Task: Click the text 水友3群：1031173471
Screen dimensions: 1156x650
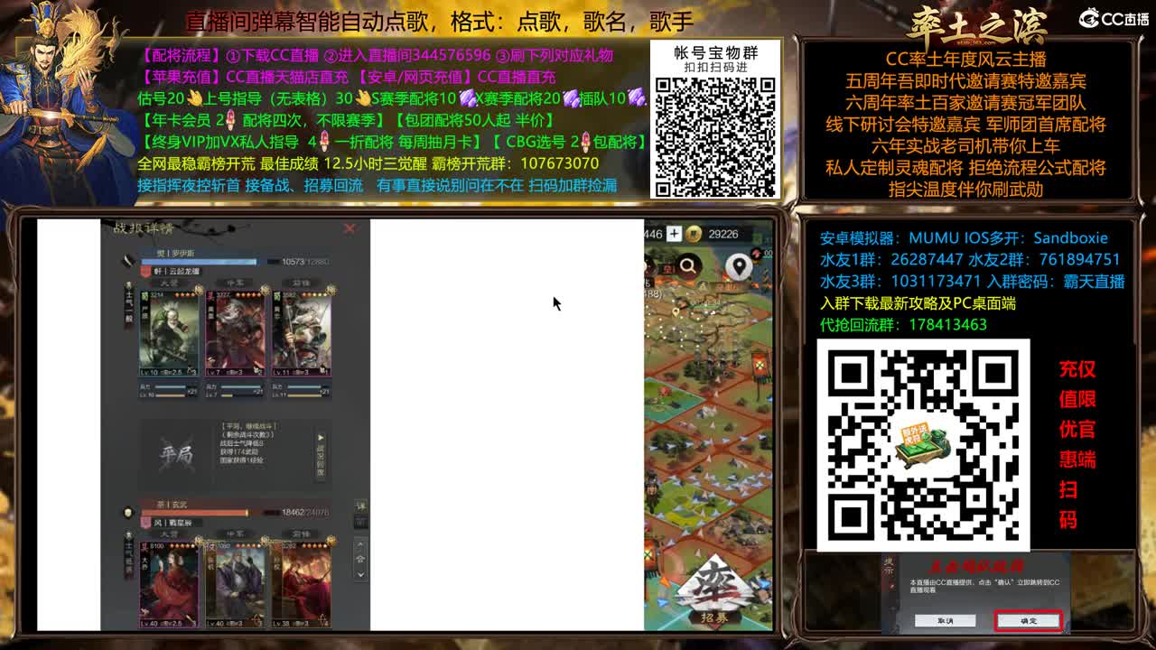Action: click(900, 281)
